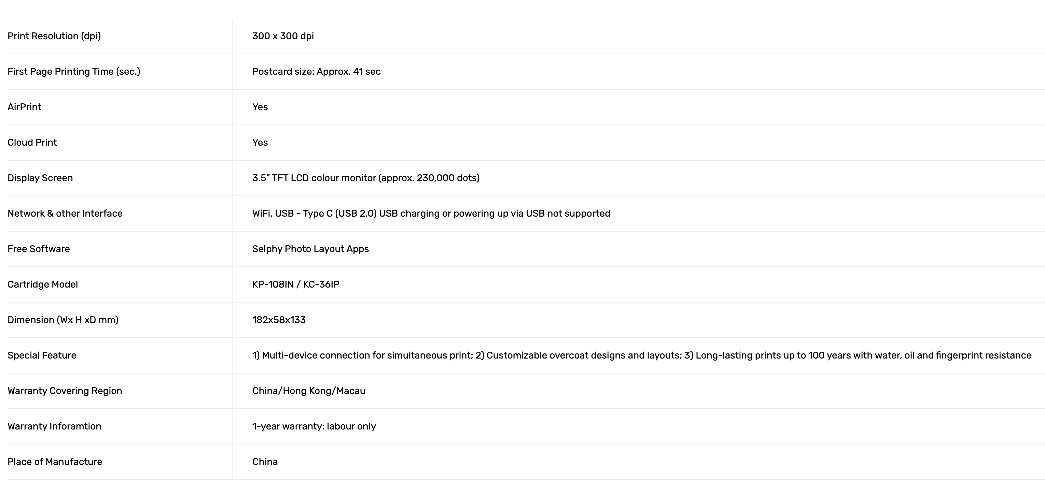Click the Selphy Photo Layout Apps text
This screenshot has width=1045, height=481.
[x=310, y=249]
